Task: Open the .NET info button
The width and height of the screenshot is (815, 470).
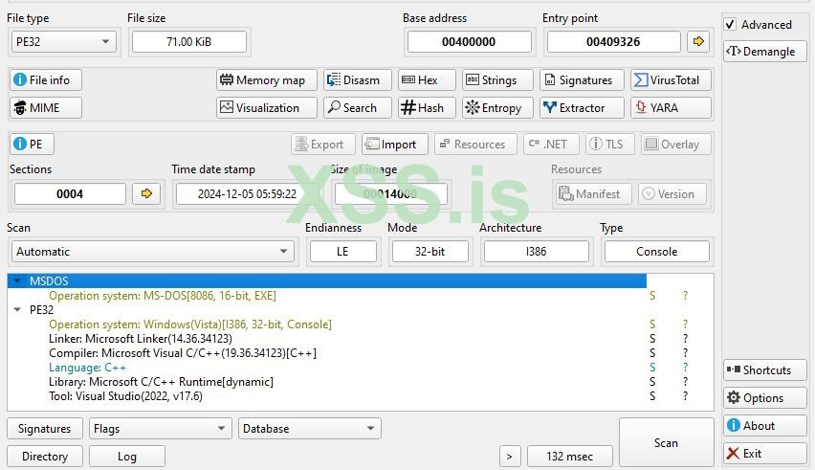Action: tap(552, 144)
